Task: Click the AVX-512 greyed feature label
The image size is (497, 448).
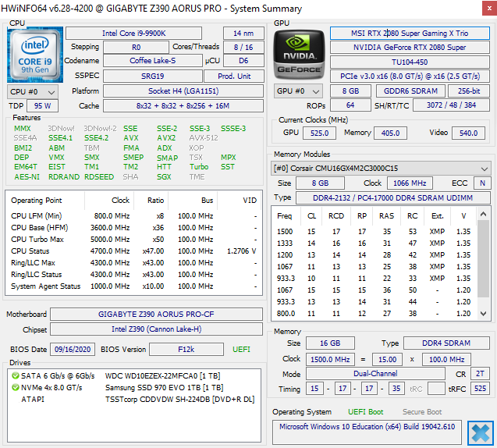Action: [x=204, y=138]
